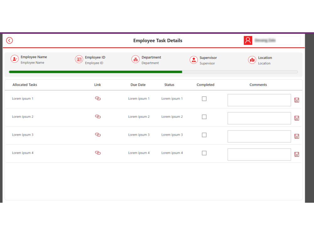Click the Completed column header
The image size is (314, 235).
205,85
